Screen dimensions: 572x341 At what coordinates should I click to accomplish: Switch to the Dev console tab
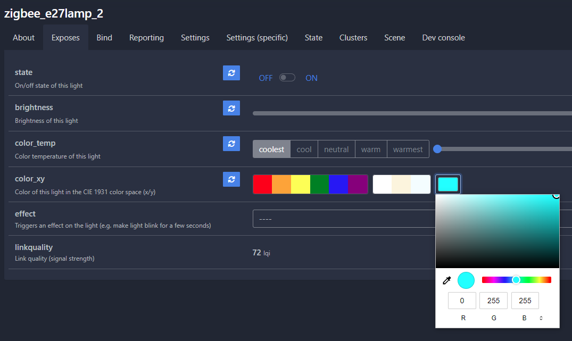pos(443,37)
